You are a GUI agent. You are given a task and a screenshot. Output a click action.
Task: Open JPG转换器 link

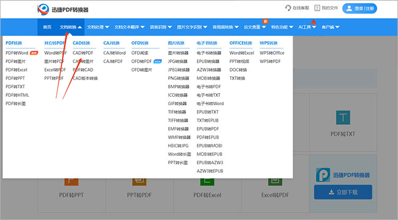178,61
